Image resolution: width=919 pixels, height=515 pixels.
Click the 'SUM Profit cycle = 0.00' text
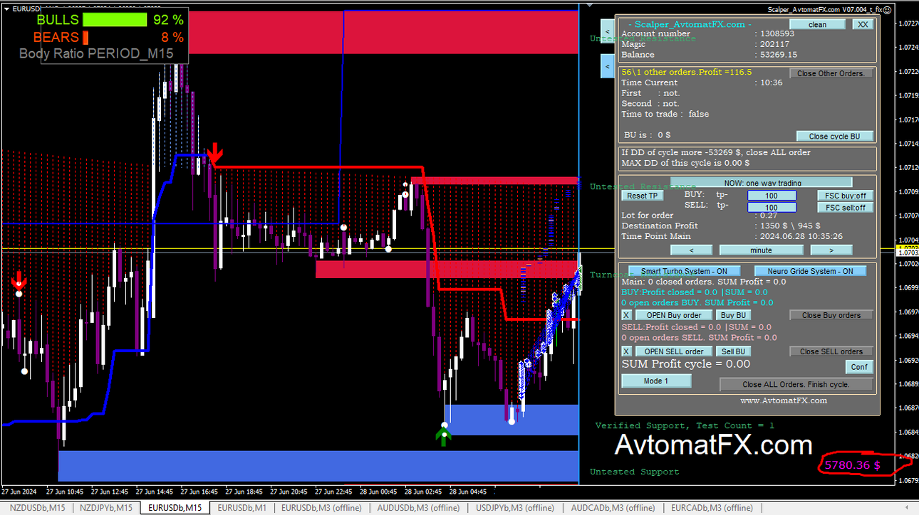[686, 364]
